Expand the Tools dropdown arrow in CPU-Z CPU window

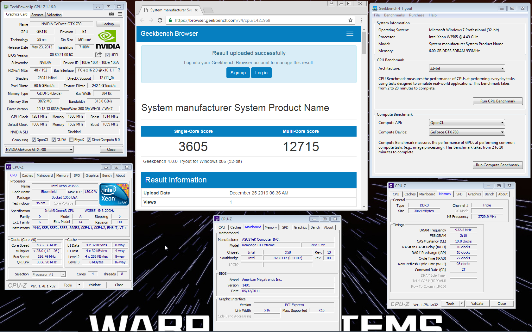pyautogui.click(x=79, y=285)
